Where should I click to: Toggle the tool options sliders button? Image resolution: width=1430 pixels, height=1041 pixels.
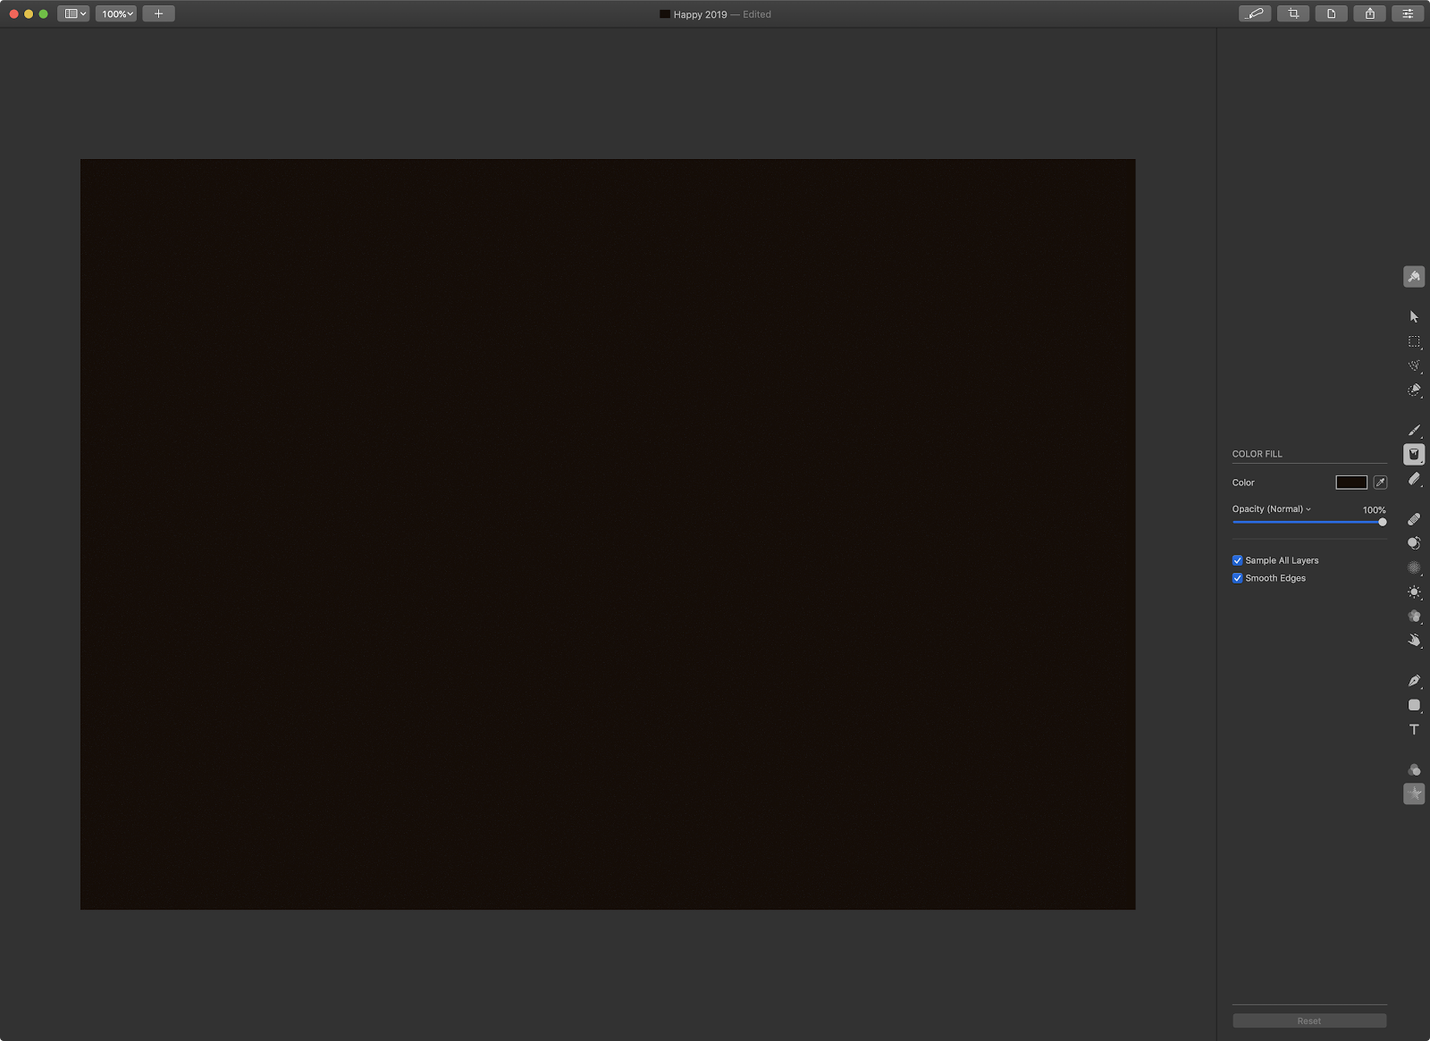click(1408, 13)
